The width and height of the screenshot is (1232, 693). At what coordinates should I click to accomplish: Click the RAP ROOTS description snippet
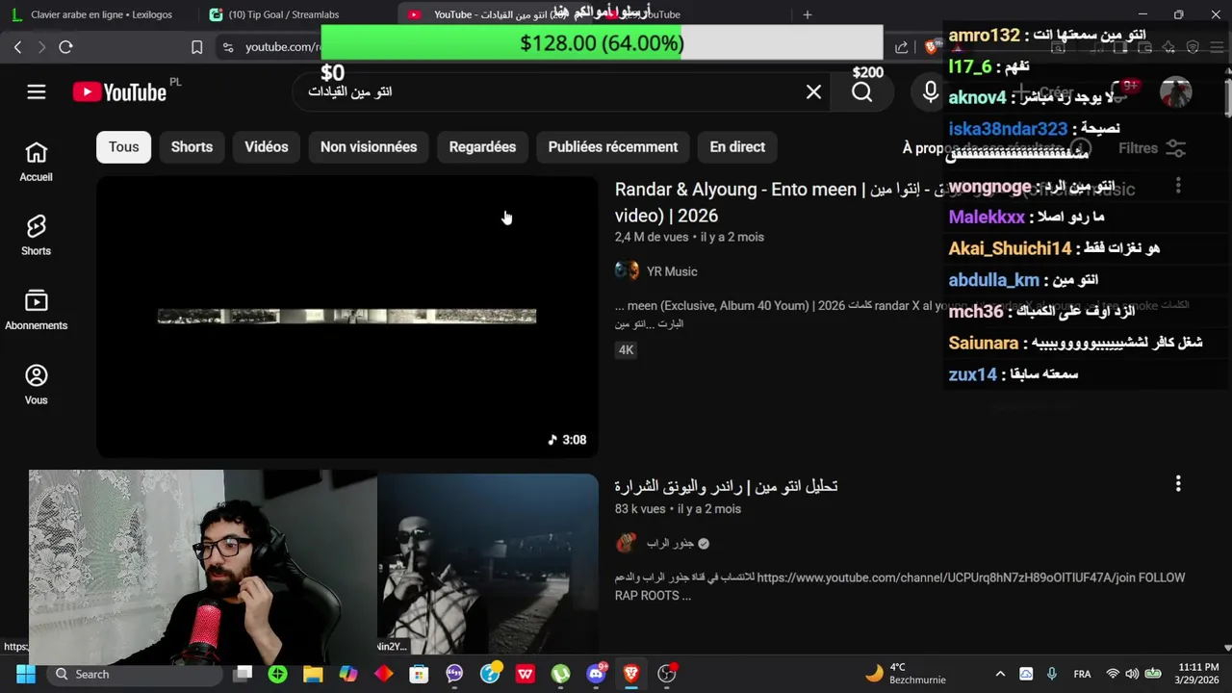coord(900,586)
